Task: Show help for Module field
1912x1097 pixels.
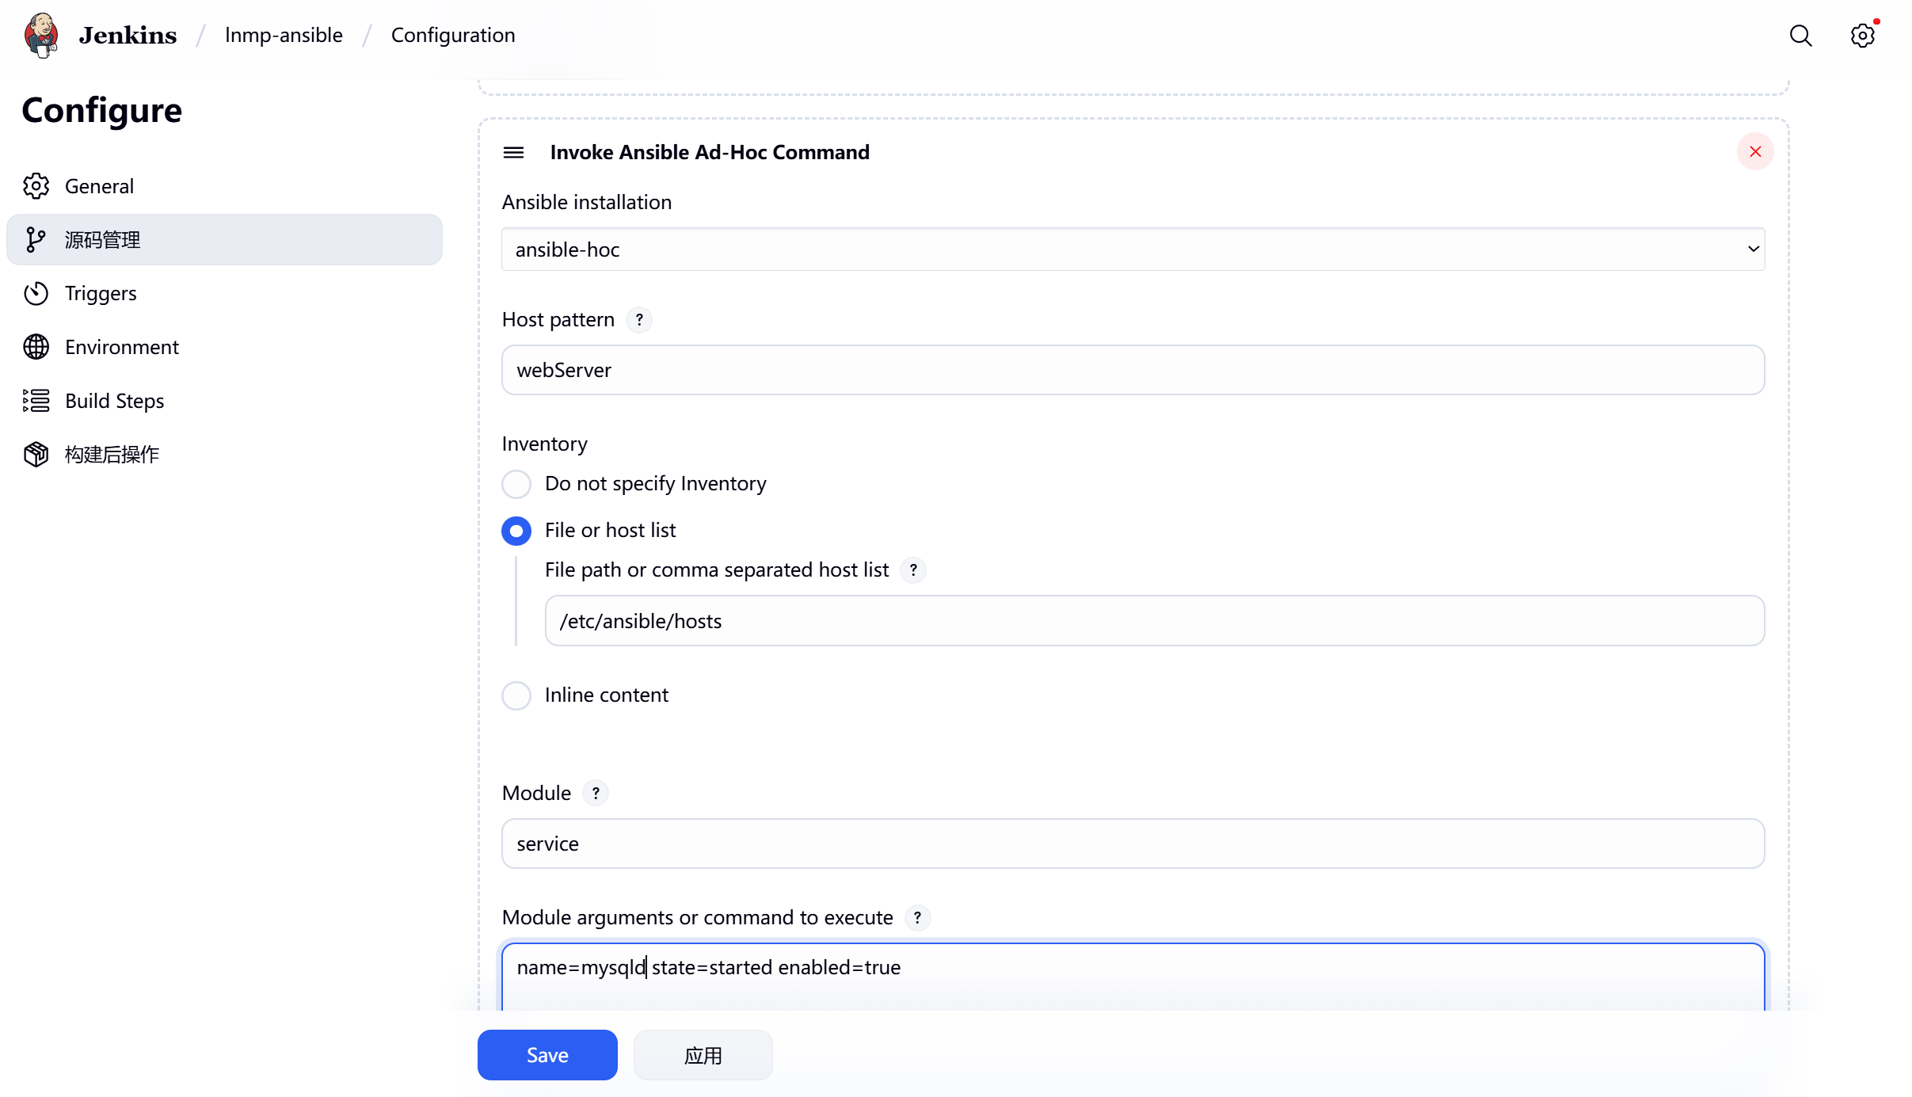Action: pos(596,793)
